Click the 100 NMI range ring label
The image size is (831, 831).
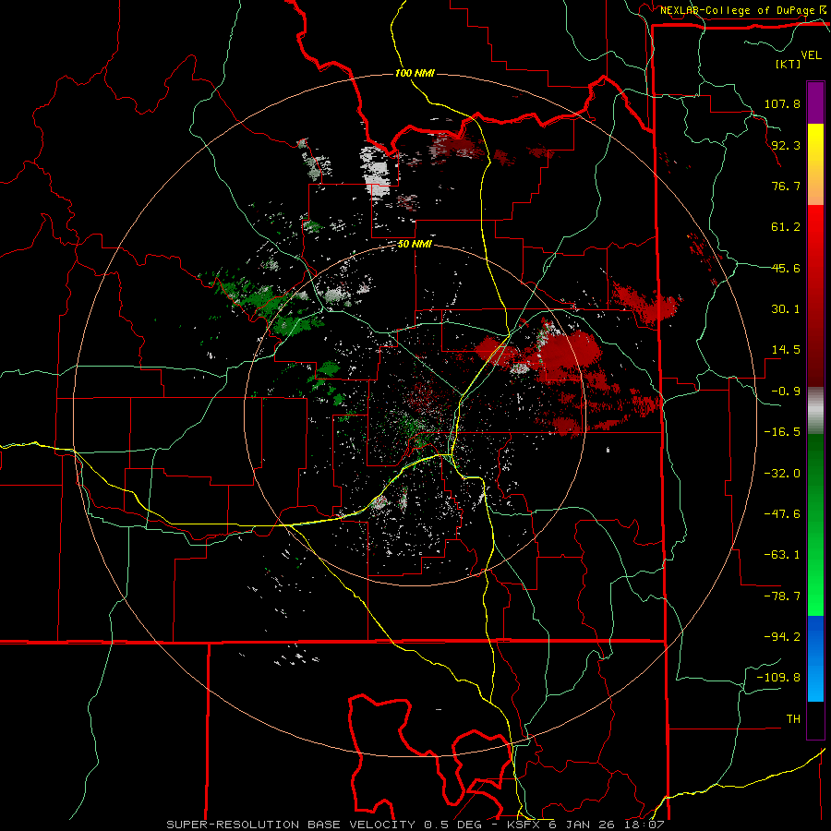415,73
